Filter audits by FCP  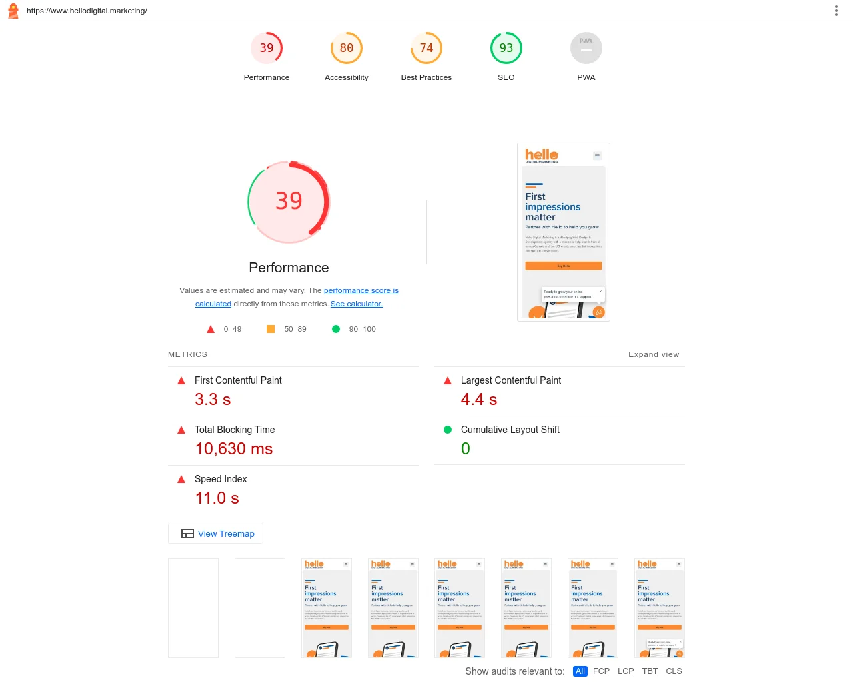tap(601, 671)
